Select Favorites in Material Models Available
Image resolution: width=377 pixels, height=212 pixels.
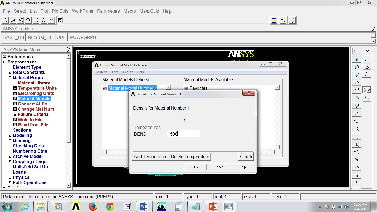point(198,88)
